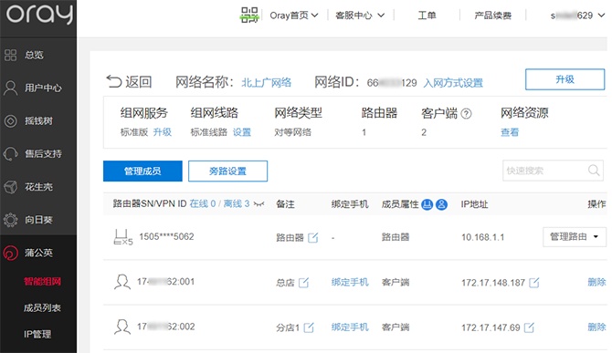
Task: Open the QR code scanner icon
Action: pos(249,16)
